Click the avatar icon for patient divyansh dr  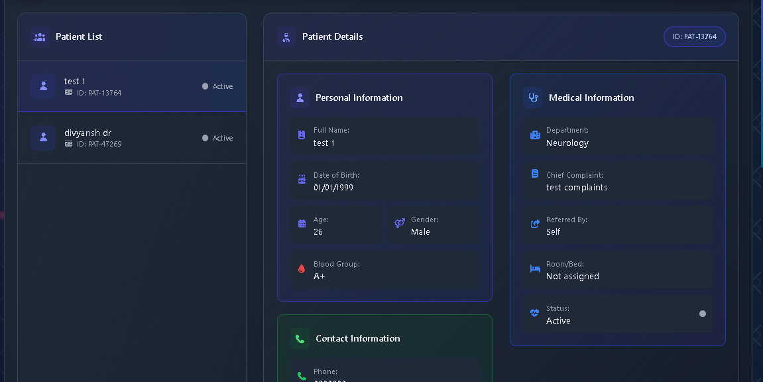(x=43, y=138)
